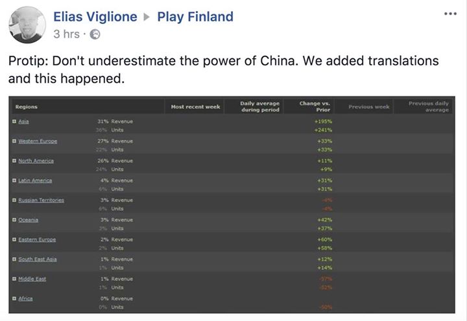Open the Africa region link
The width and height of the screenshot is (467, 321).
point(25,298)
